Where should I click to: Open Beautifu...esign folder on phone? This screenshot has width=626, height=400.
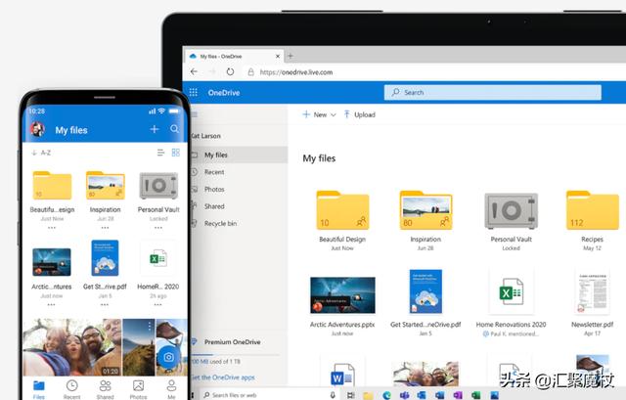pos(52,185)
